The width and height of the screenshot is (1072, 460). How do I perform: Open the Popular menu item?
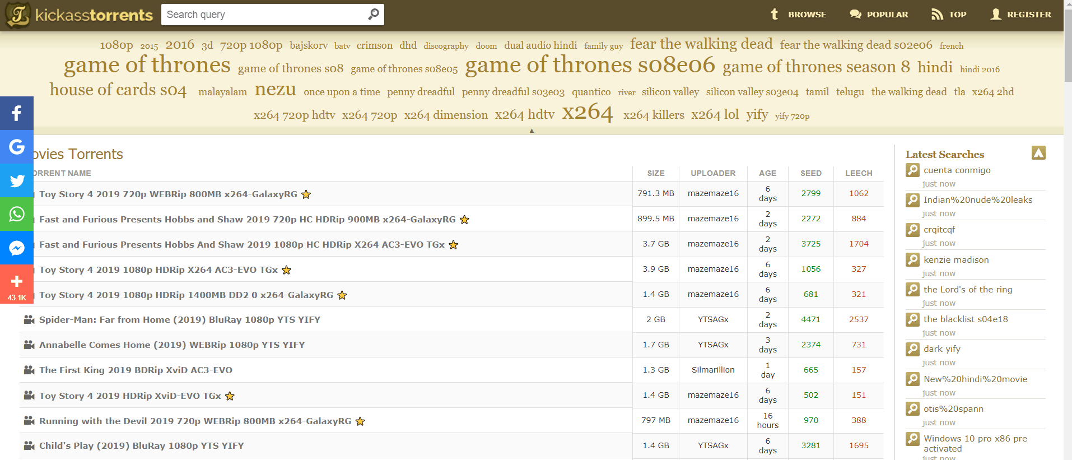click(x=879, y=15)
